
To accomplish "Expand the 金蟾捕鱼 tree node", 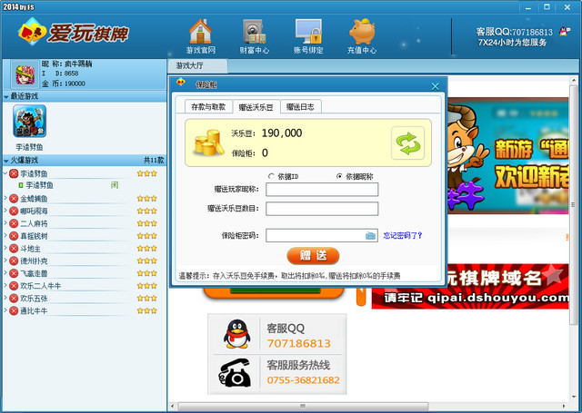I will (5, 198).
